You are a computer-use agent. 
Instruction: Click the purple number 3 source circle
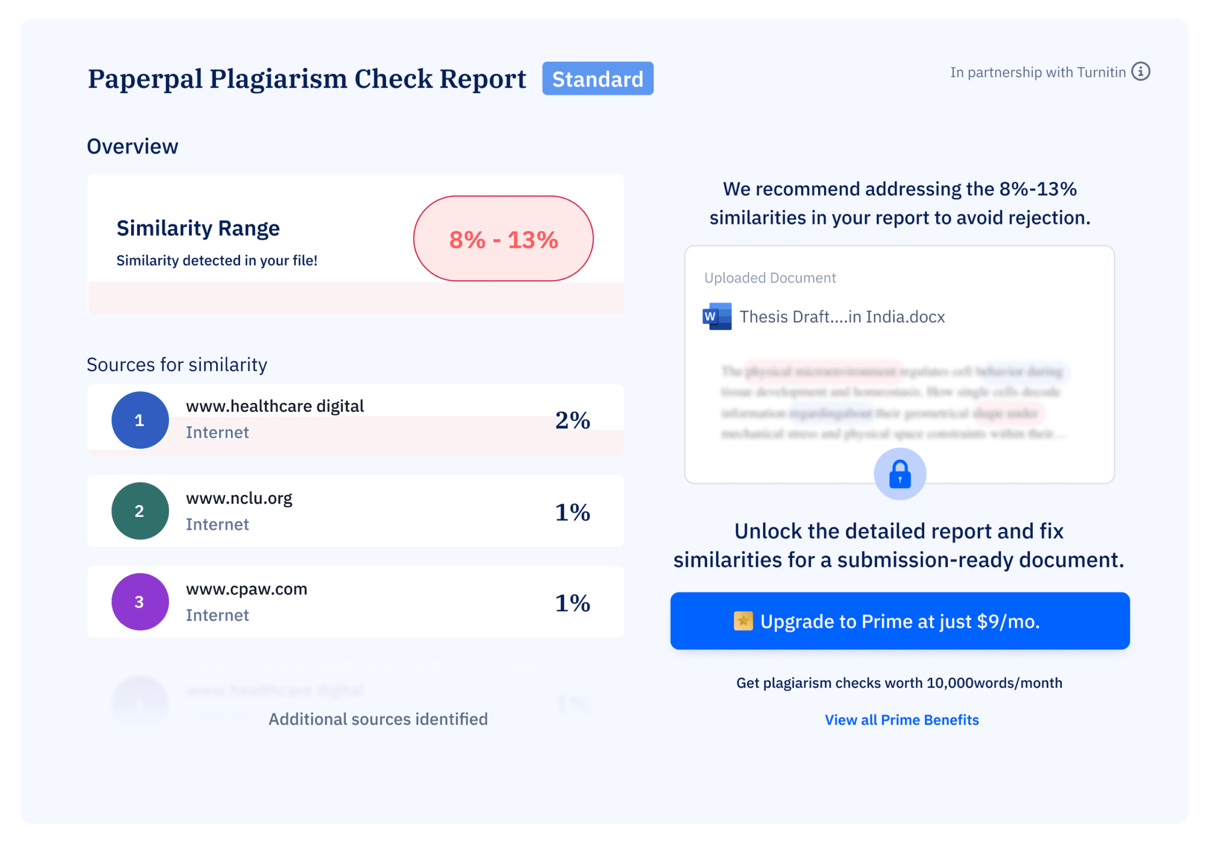(140, 601)
